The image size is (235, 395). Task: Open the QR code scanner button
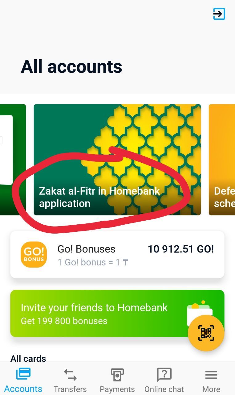pos(206,333)
